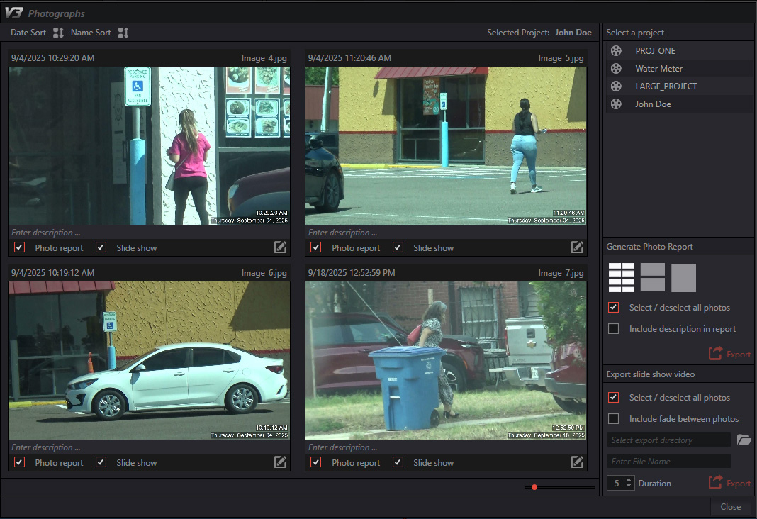Toggle photo report Select / deselect all photos
This screenshot has height=519, width=757.
click(x=614, y=308)
